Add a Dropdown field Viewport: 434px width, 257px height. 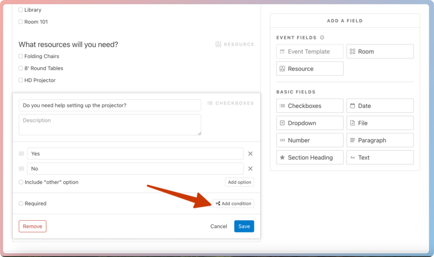(309, 123)
